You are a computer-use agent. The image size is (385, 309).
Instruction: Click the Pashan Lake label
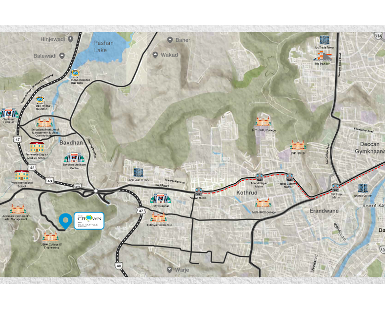click(103, 46)
